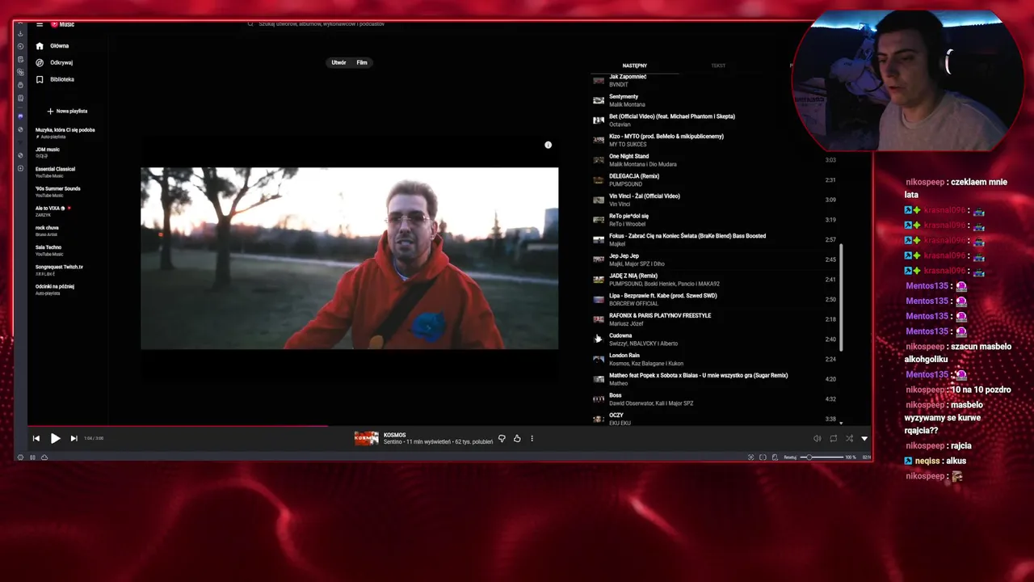This screenshot has height=582, width=1034.
Task: Click the queue list scrollbar
Action: 841,297
